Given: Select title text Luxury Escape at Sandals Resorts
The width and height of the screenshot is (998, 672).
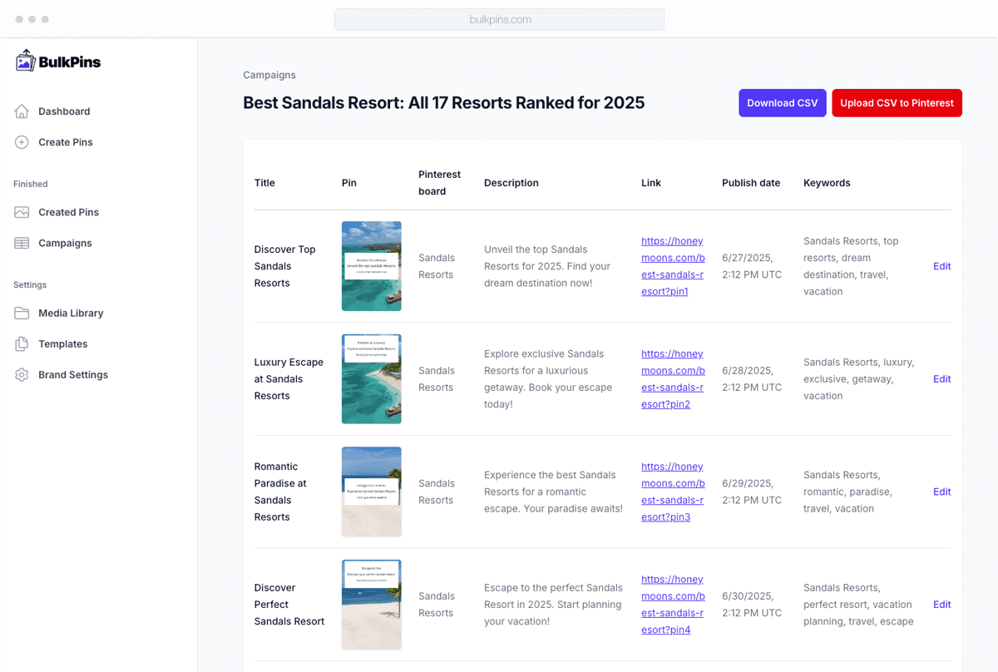Looking at the screenshot, I should (x=289, y=379).
